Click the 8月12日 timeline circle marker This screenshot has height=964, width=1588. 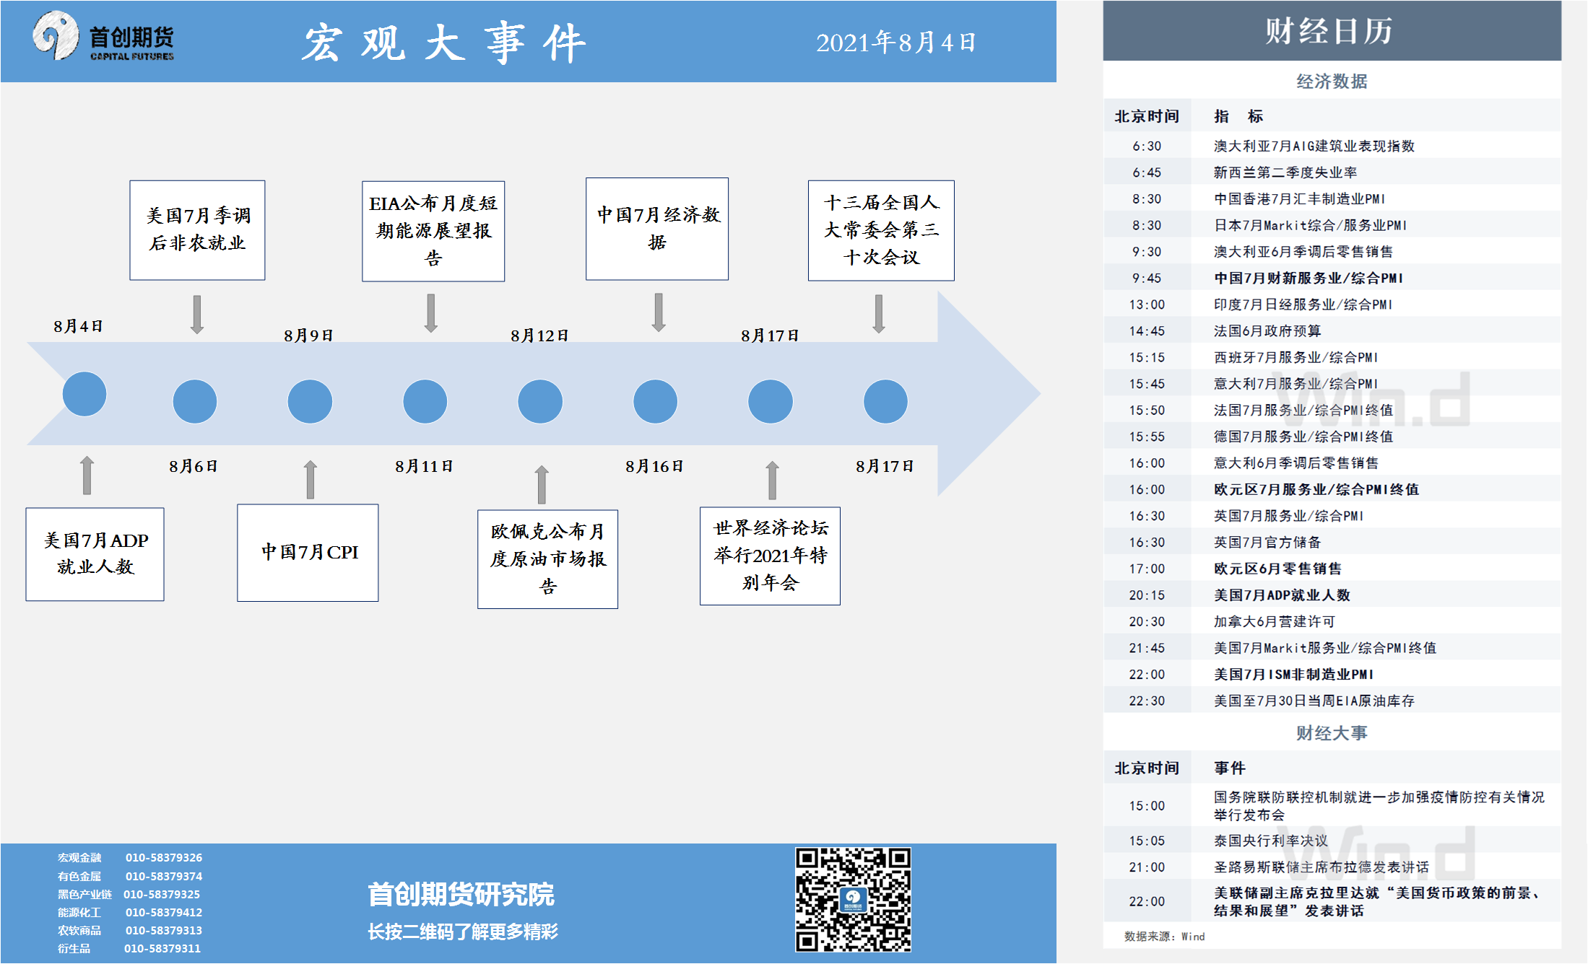click(540, 401)
